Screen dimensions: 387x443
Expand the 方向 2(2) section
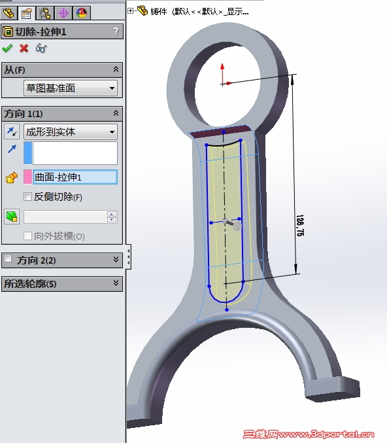click(x=116, y=259)
